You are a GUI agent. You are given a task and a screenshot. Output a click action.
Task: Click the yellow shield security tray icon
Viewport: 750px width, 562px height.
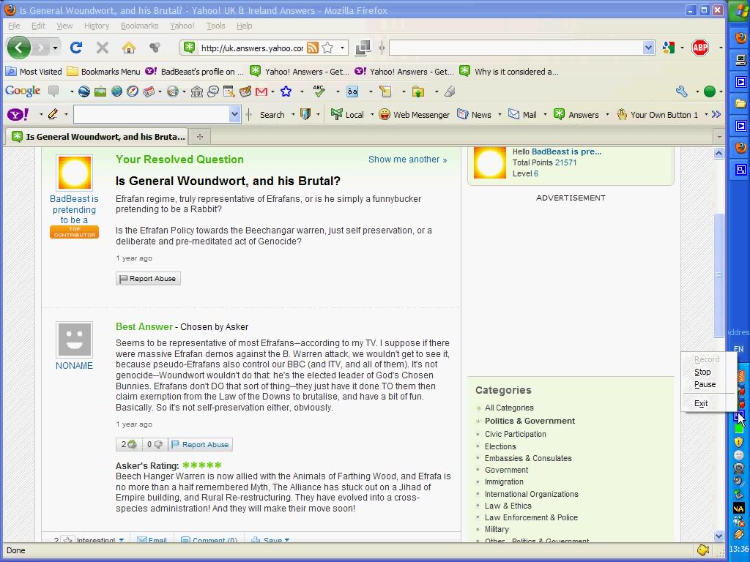tap(739, 442)
